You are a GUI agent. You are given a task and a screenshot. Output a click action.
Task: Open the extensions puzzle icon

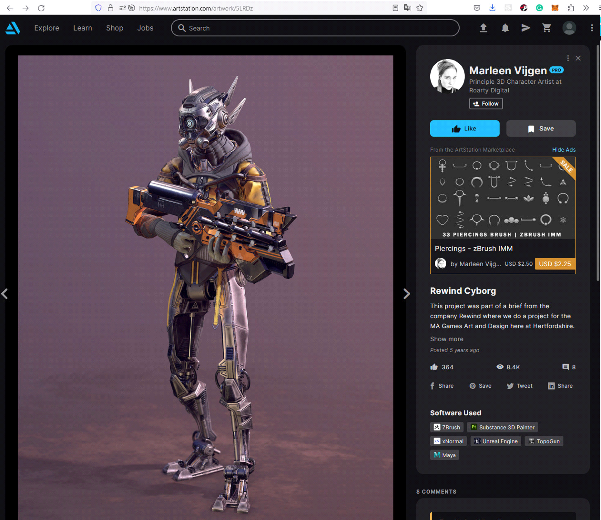pos(570,8)
